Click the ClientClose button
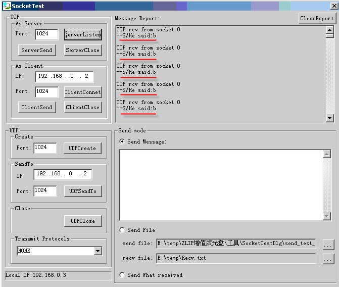The image size is (339, 287). (x=83, y=107)
